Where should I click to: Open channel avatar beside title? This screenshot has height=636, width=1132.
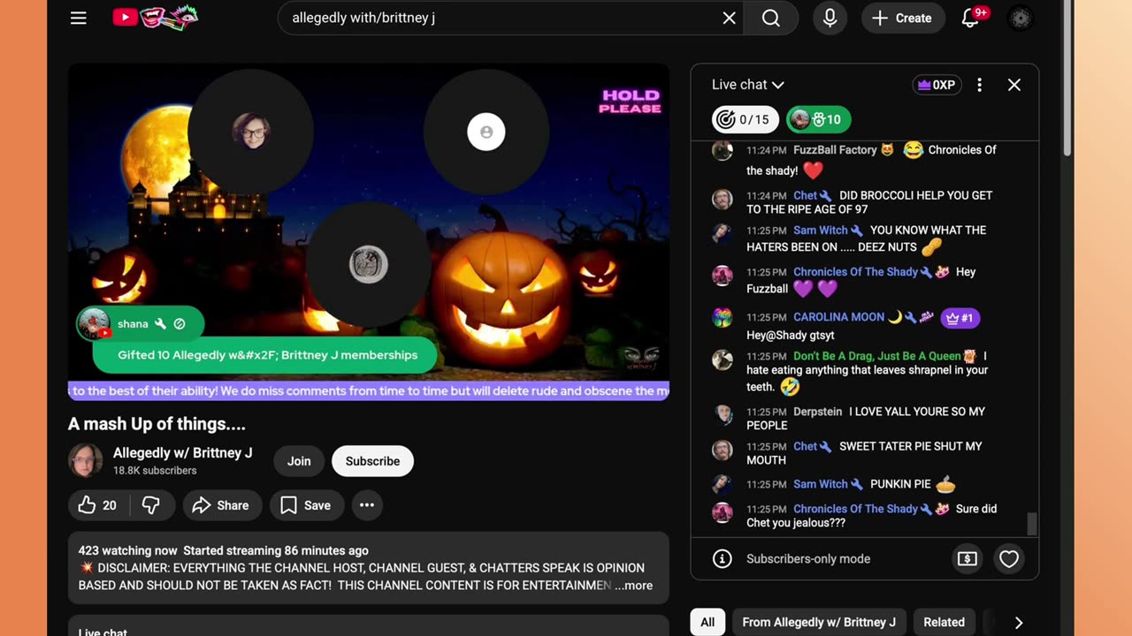86,461
